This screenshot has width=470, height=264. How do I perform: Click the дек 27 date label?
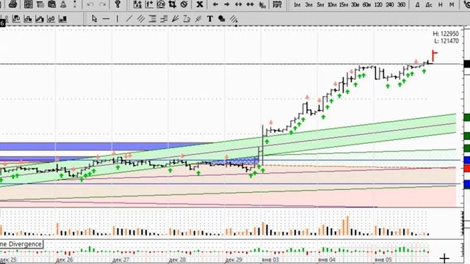[120, 260]
